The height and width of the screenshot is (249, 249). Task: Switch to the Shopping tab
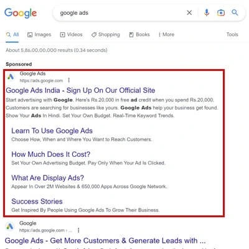pos(106,35)
